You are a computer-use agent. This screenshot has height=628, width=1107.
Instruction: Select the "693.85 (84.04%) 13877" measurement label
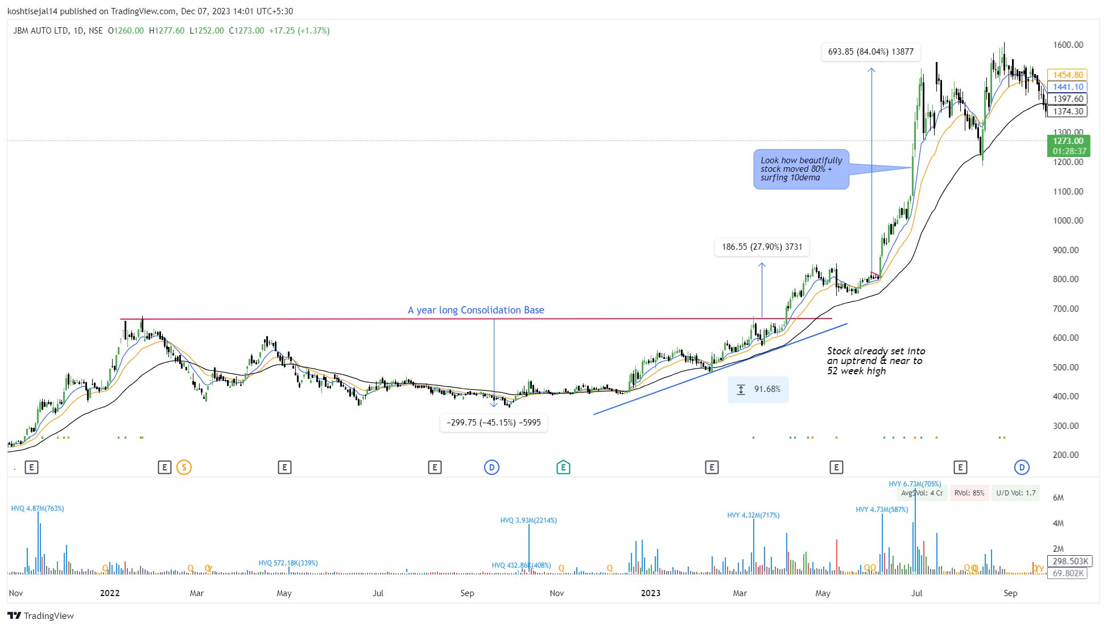pos(870,52)
